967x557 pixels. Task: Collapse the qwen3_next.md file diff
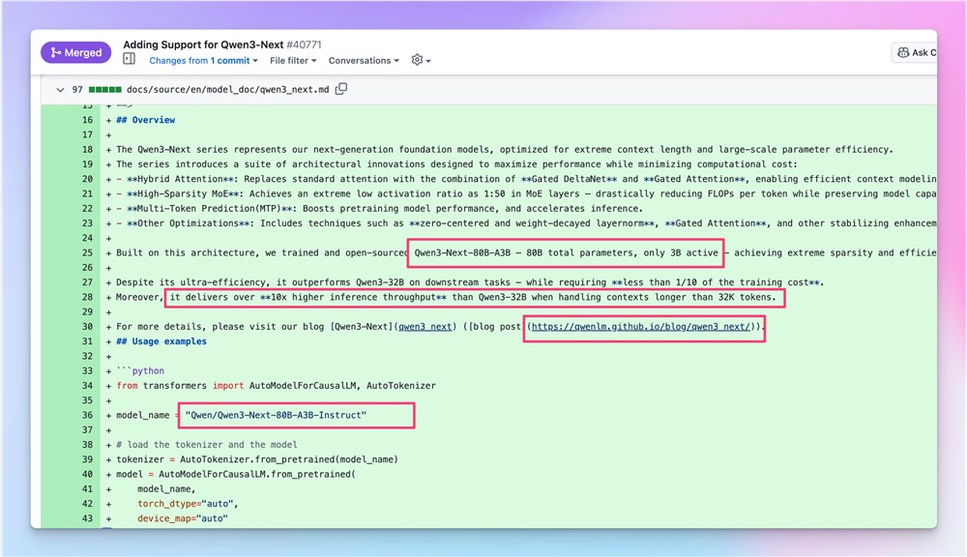[60, 89]
